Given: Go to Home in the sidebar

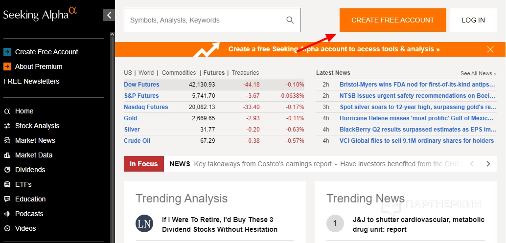Looking at the screenshot, I should [24, 111].
